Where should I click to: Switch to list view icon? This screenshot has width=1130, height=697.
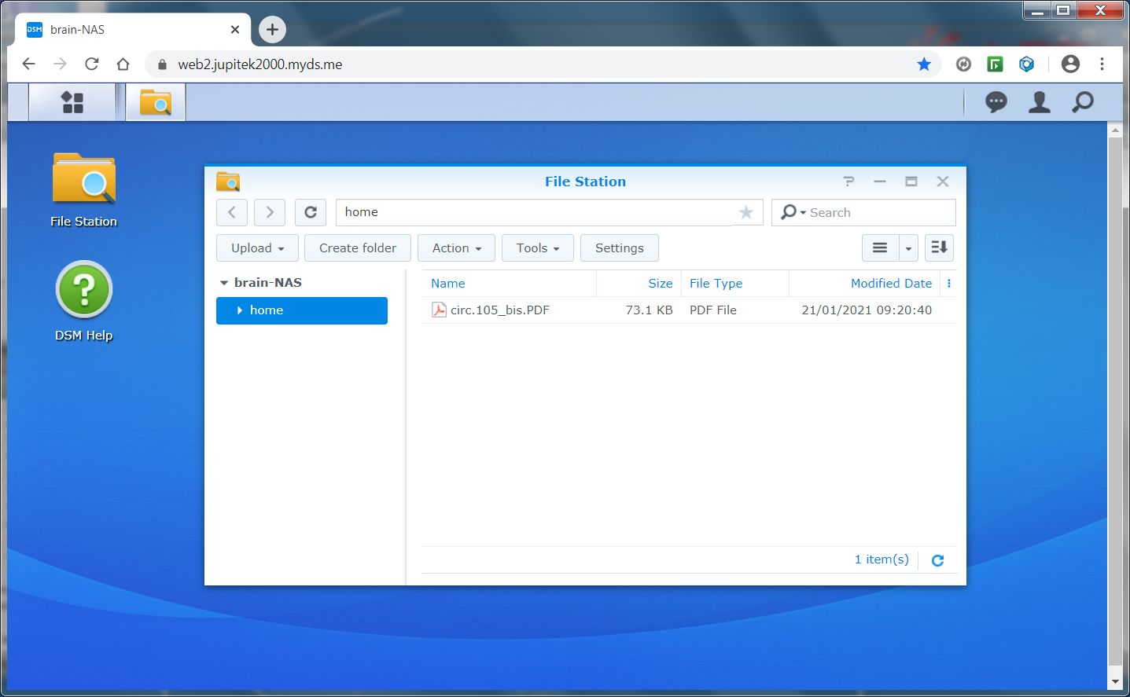[x=880, y=248]
